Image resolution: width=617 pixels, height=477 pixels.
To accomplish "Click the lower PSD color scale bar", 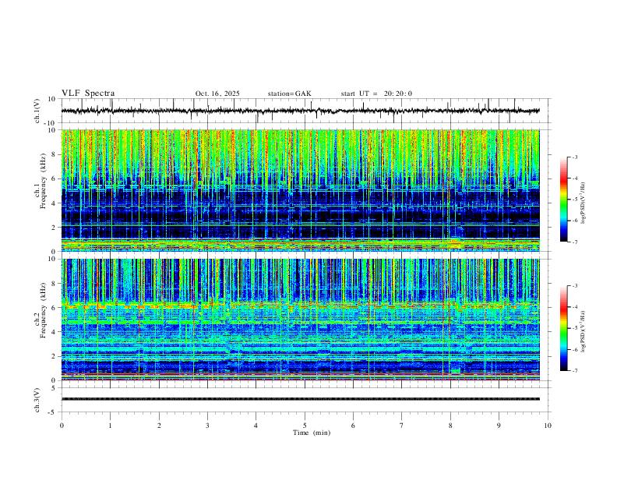I will 564,328.
